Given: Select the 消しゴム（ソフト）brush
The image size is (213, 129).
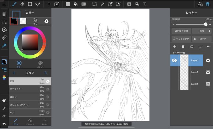Looking at the screenshot, I should click(30, 105).
